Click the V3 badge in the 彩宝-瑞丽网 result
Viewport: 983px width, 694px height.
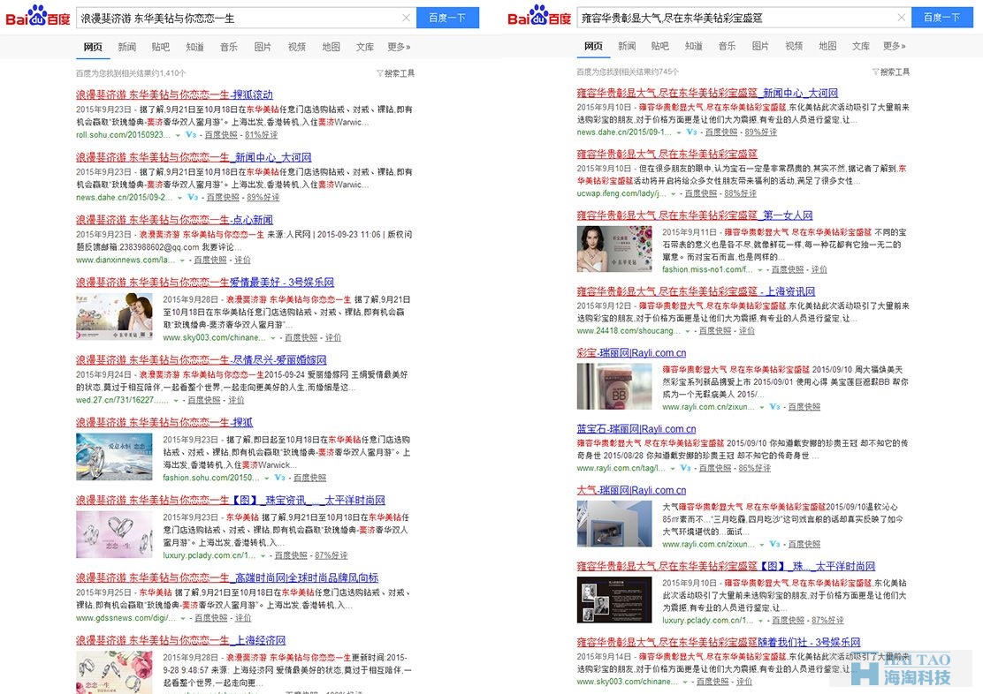click(774, 406)
